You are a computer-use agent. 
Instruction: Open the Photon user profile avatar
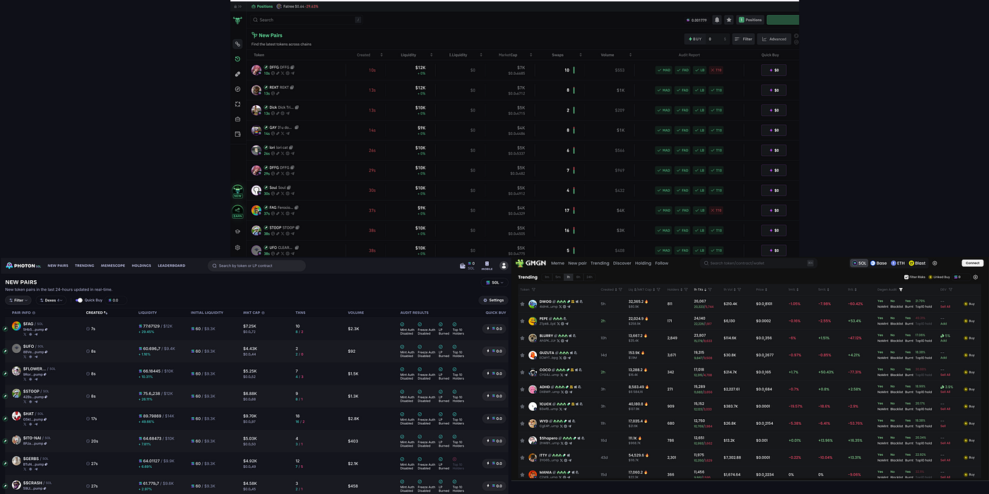coord(504,265)
